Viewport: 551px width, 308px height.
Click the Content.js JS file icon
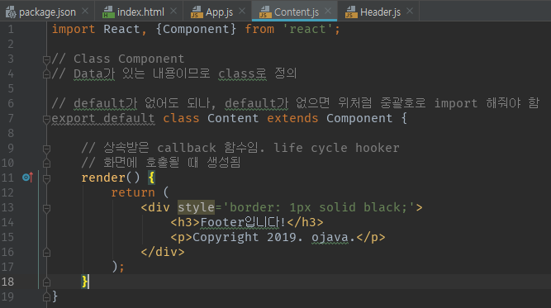tap(265, 12)
